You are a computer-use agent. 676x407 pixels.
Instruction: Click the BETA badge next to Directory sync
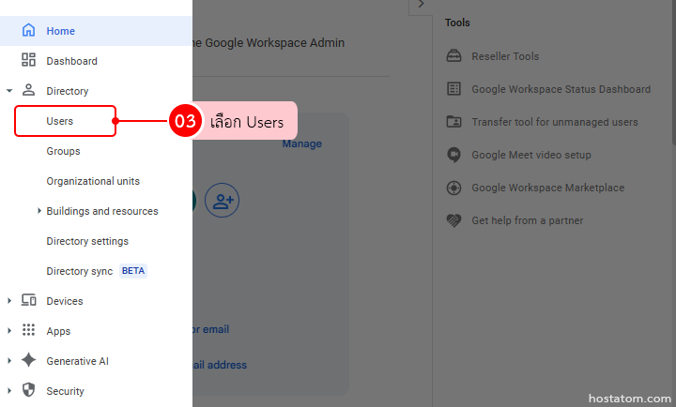133,271
